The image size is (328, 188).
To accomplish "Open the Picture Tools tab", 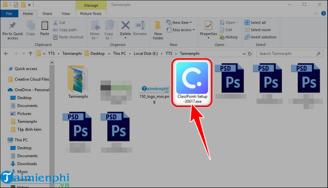I will click(x=91, y=14).
